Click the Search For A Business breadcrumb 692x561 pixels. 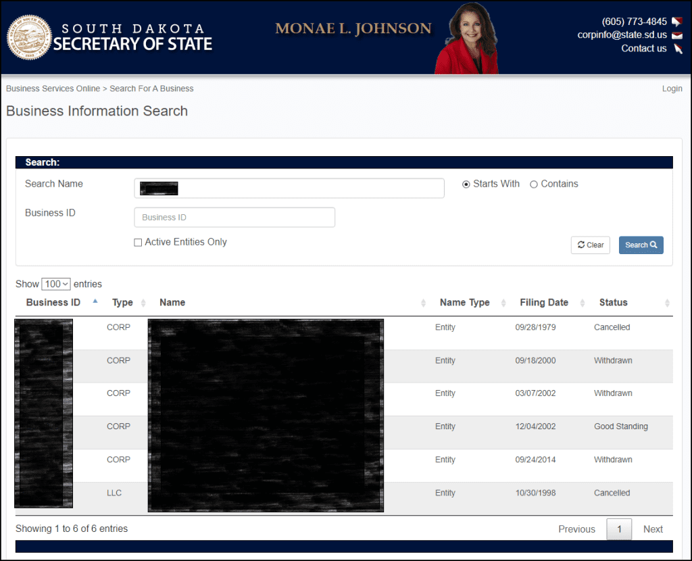151,89
